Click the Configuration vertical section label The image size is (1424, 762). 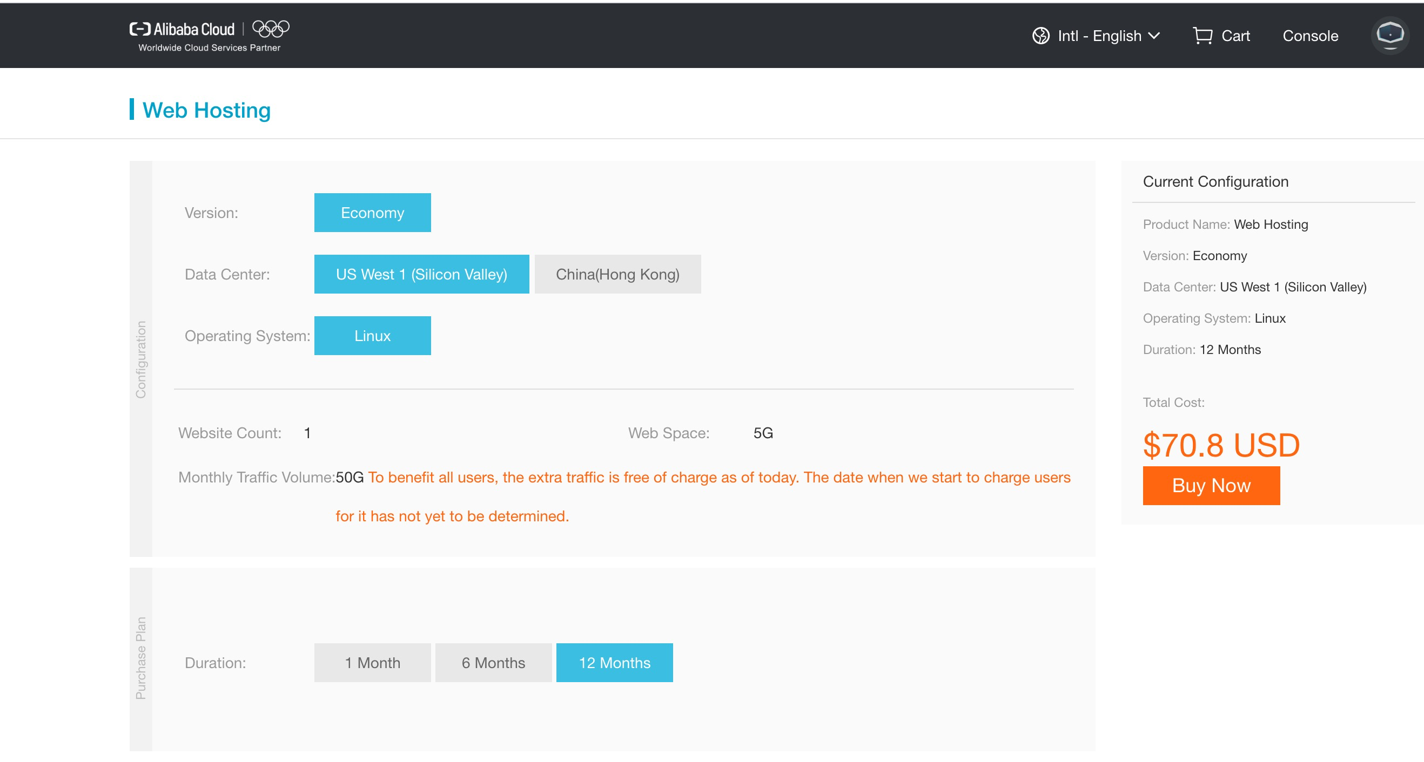[x=141, y=359]
